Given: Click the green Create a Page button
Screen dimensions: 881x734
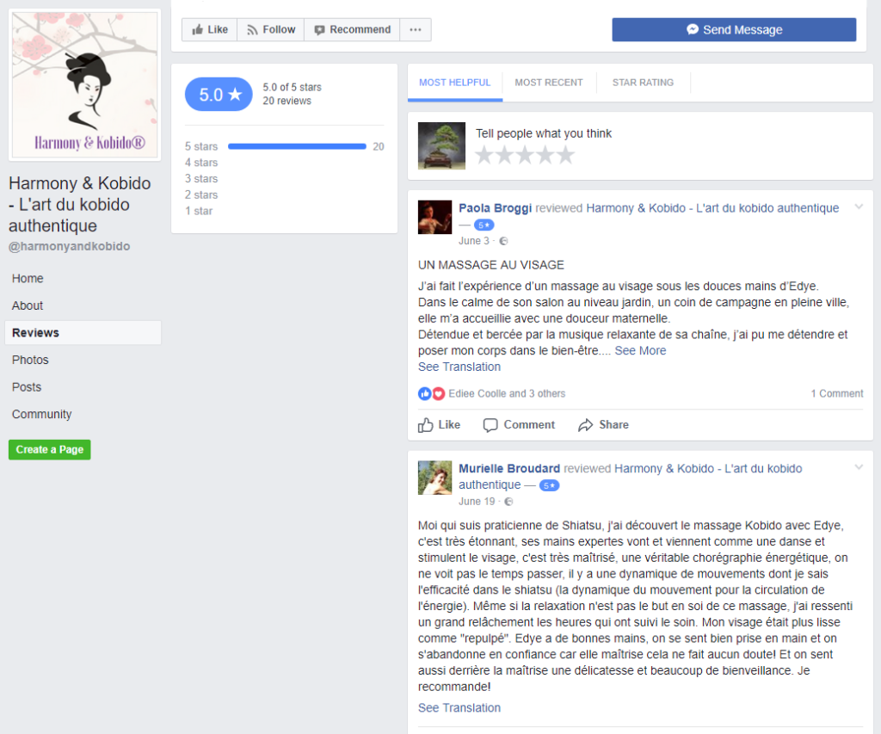Looking at the screenshot, I should pyautogui.click(x=49, y=450).
